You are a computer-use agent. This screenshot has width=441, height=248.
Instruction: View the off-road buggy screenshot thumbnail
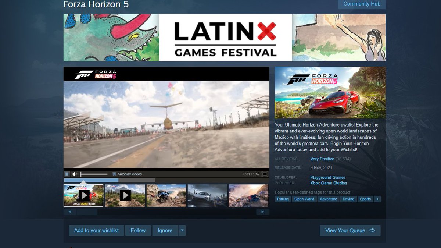tap(166, 195)
